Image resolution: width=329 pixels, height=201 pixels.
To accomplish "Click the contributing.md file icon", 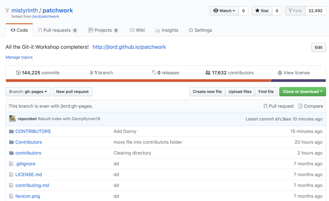I will [11, 186].
